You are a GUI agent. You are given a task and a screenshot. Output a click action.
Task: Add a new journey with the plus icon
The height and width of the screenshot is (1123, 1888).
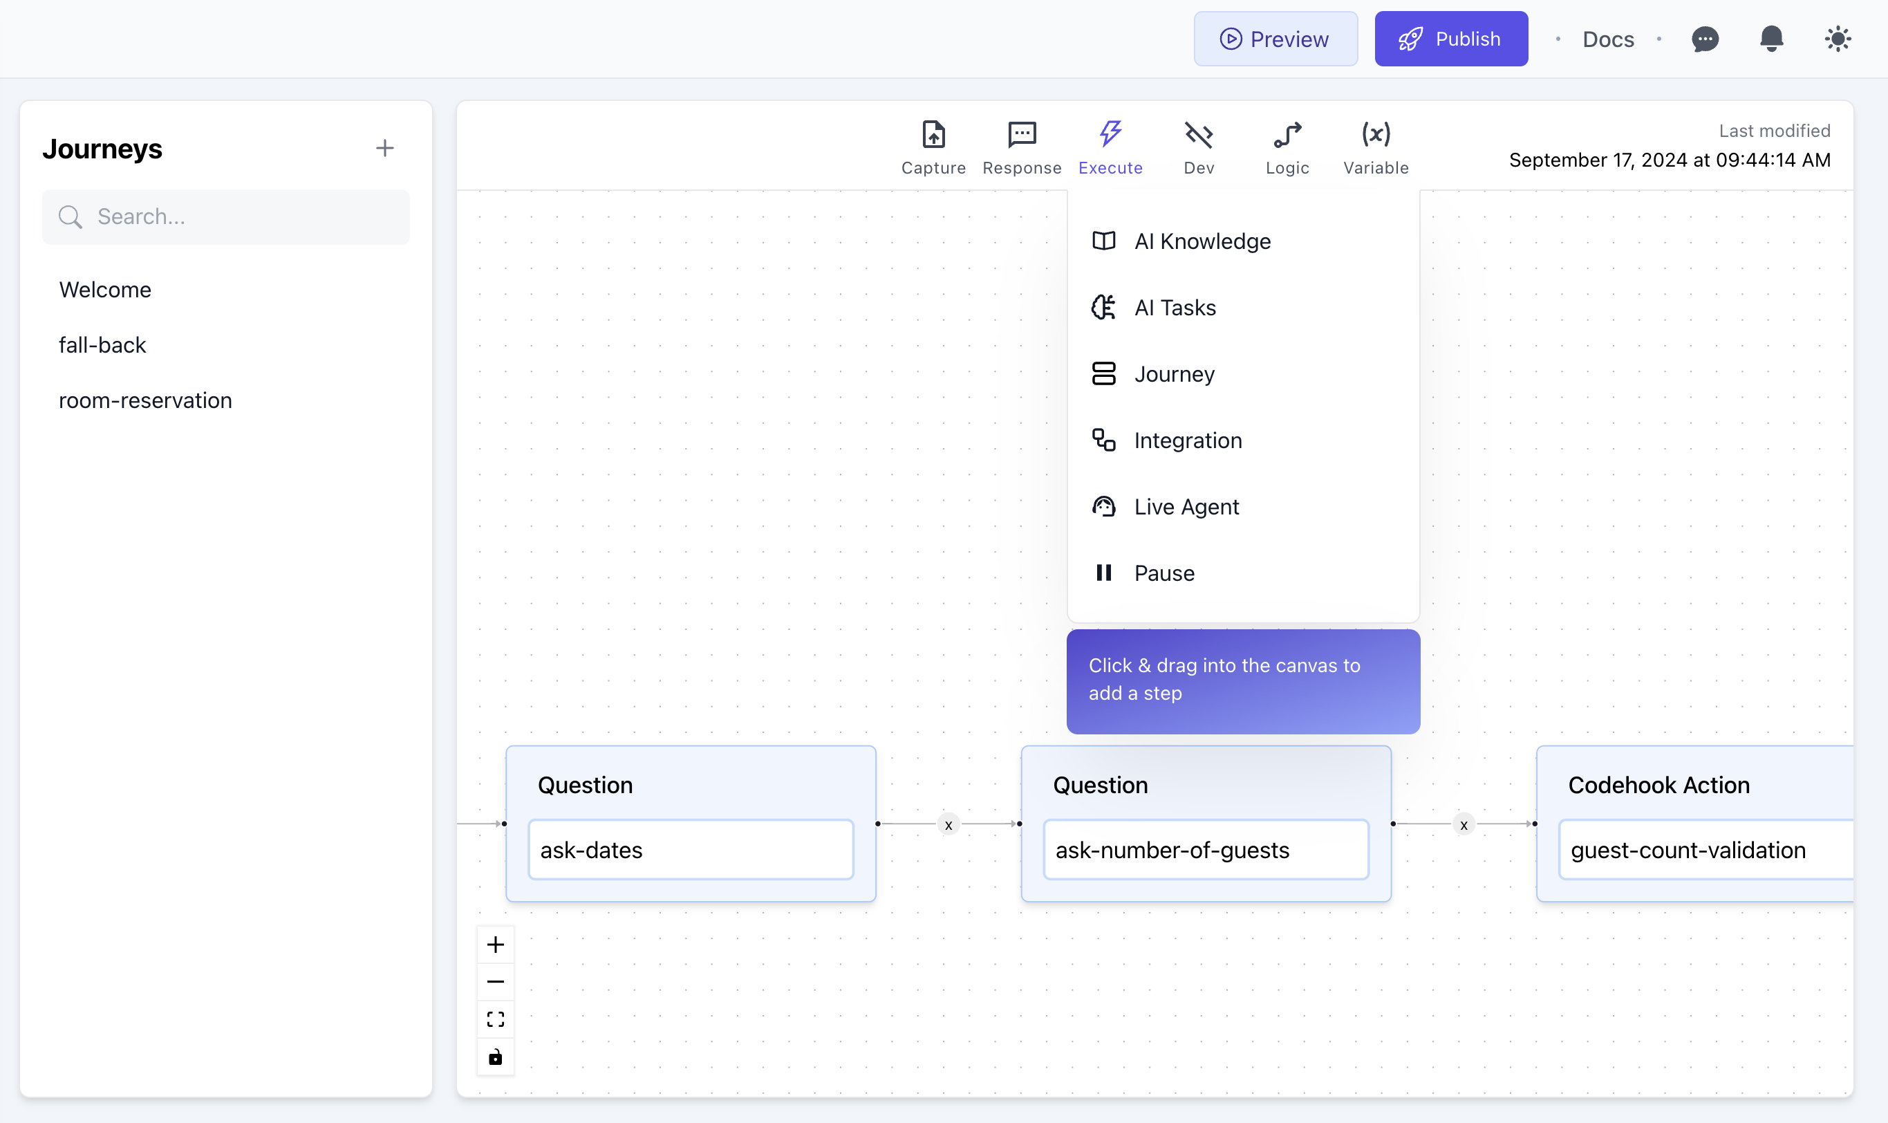[385, 147]
